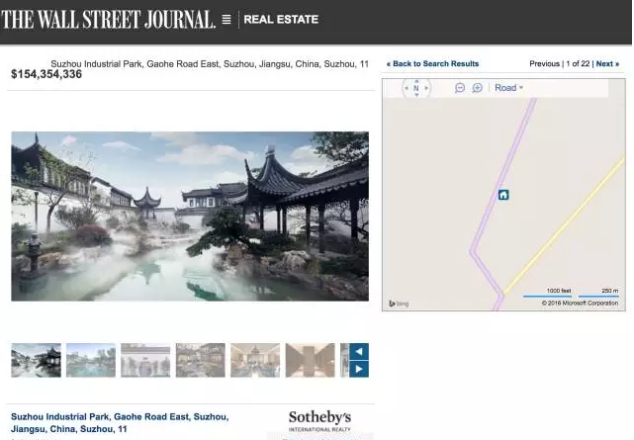Select third thumbnail with vase display
Screen dimensions: 634x440
145,360
